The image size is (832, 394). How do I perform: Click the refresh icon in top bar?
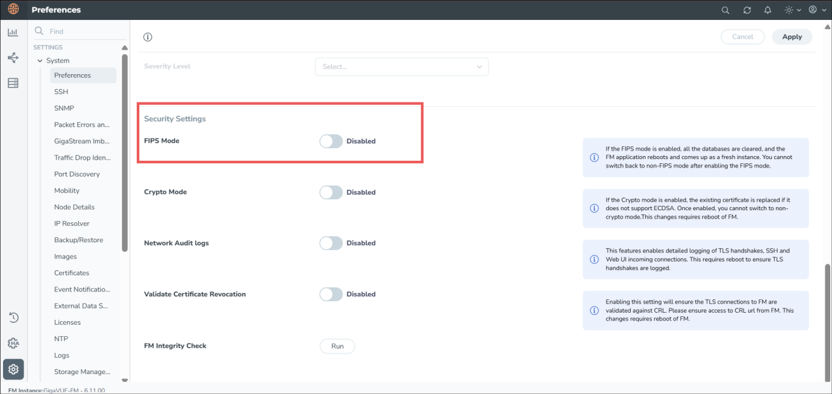[747, 10]
